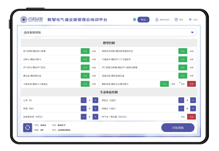Click the small device icon beside 断连
This screenshot has height=151, width=219.
tap(135, 20)
